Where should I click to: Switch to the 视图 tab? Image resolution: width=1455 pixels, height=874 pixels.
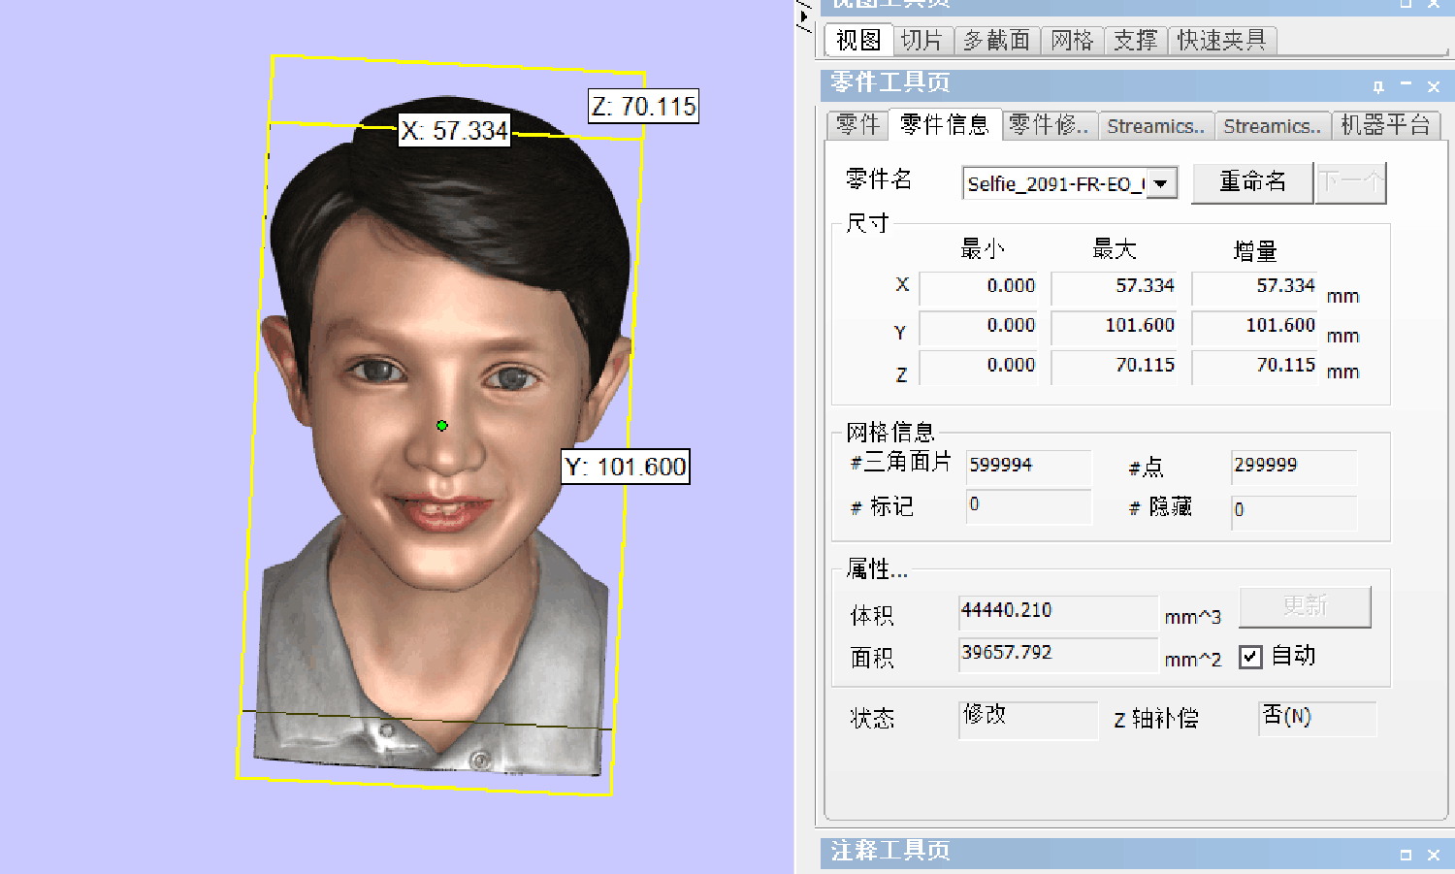(858, 40)
